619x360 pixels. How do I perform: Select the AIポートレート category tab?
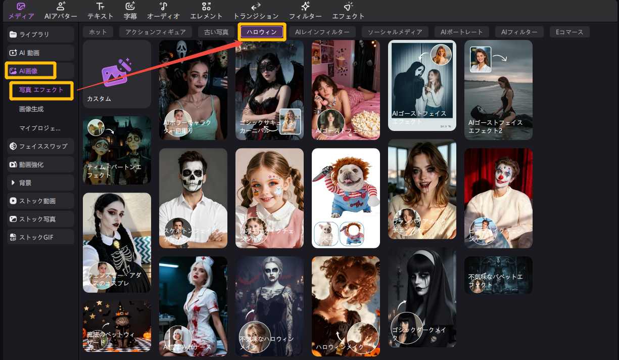[x=461, y=32]
